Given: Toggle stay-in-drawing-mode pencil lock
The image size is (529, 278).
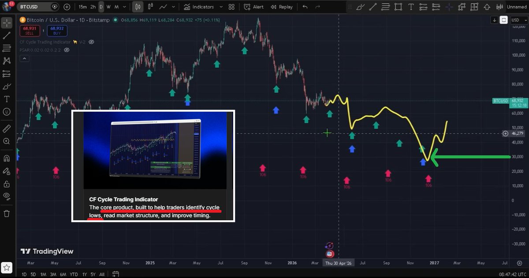Looking at the screenshot, I should tap(7, 171).
